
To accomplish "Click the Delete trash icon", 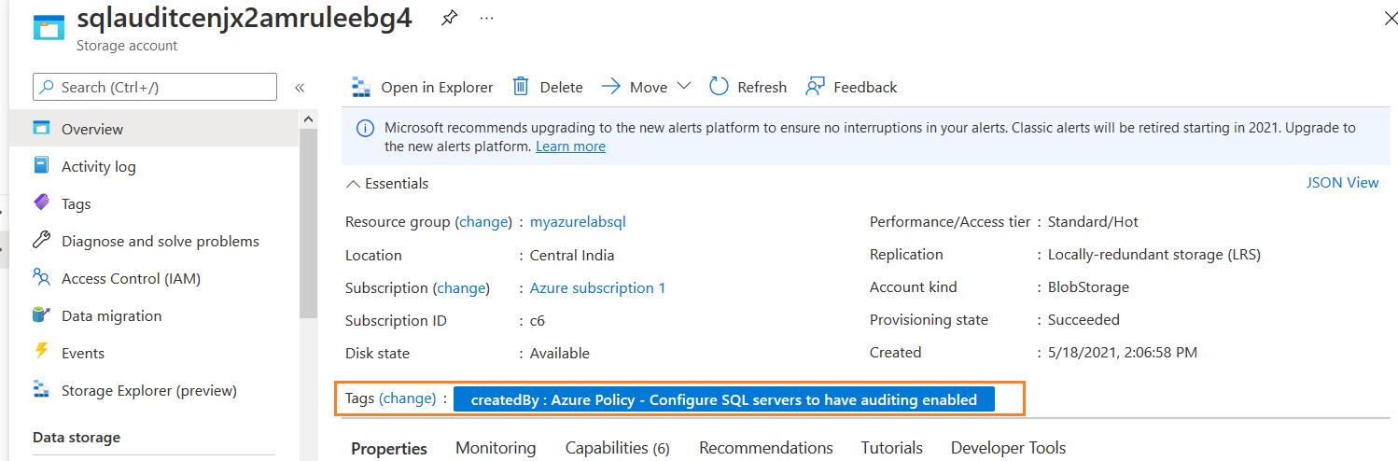I will (x=521, y=87).
